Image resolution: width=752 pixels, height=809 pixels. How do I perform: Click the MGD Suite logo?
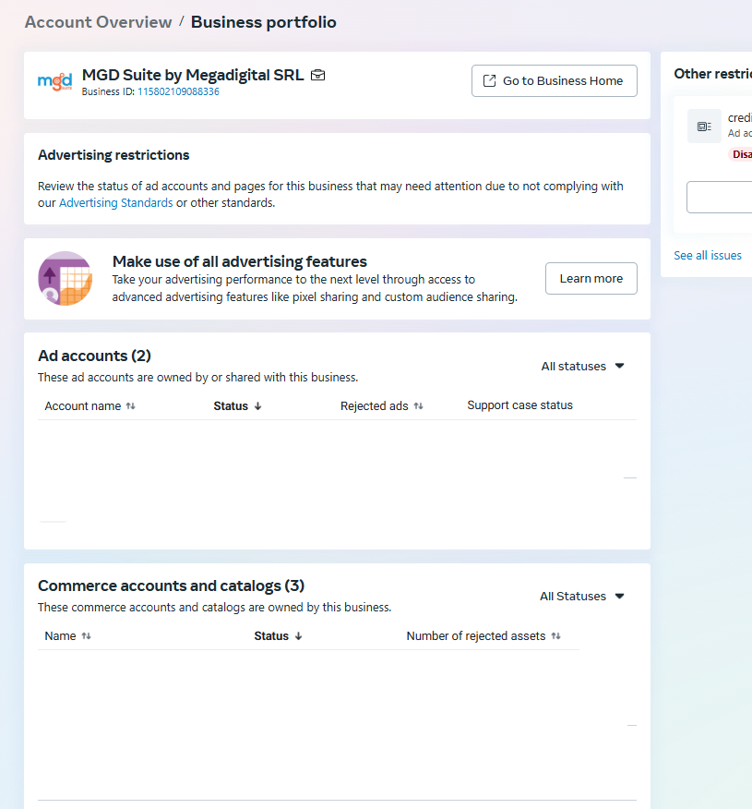coord(54,82)
